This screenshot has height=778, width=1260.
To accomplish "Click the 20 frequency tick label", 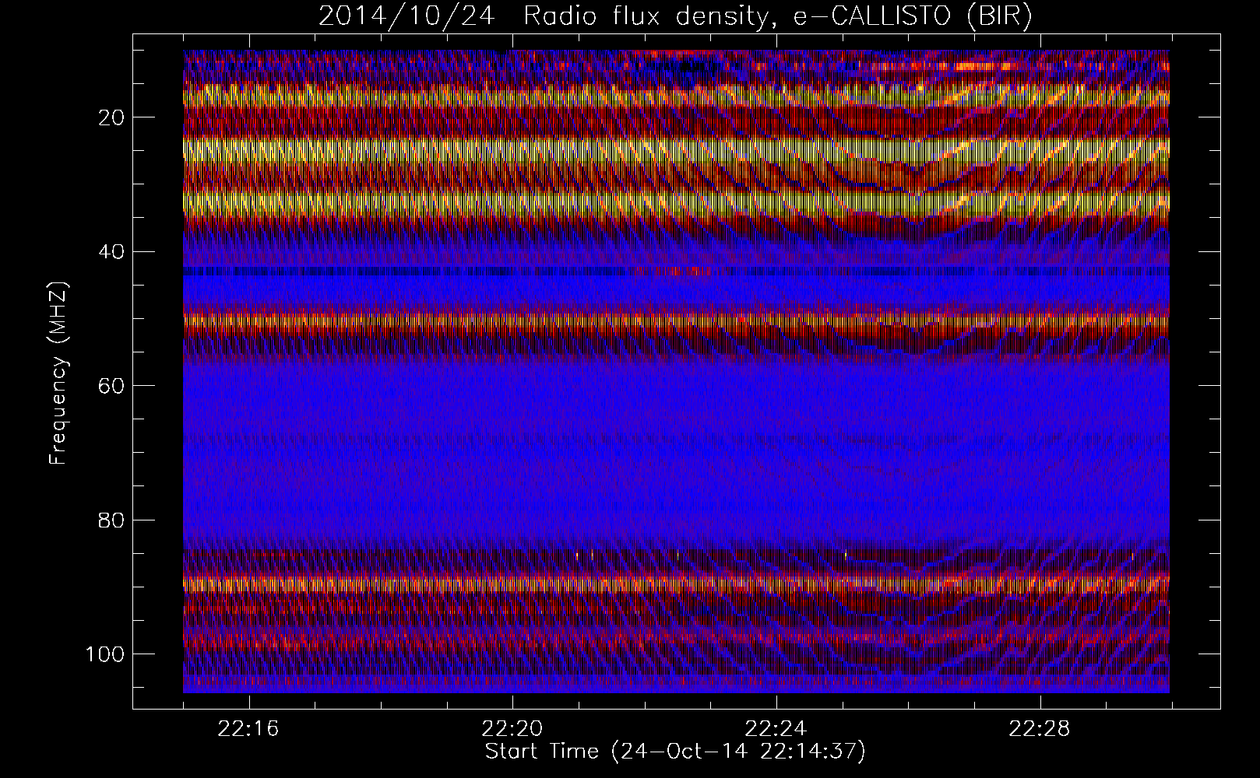I will pyautogui.click(x=112, y=117).
